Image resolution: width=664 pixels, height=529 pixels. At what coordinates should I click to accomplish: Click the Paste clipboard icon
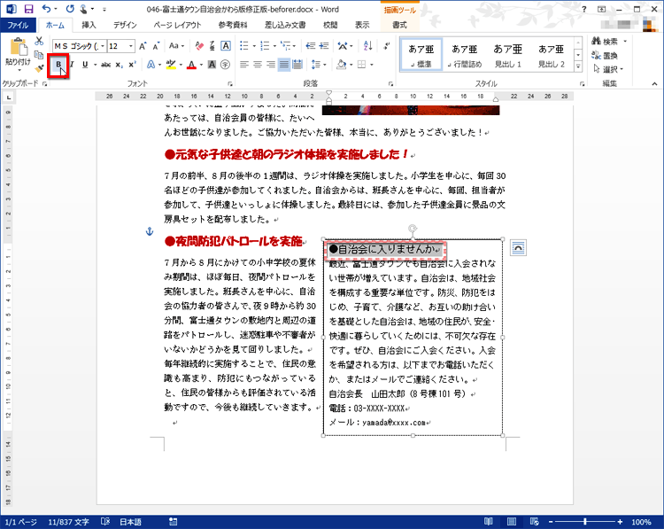pos(19,47)
